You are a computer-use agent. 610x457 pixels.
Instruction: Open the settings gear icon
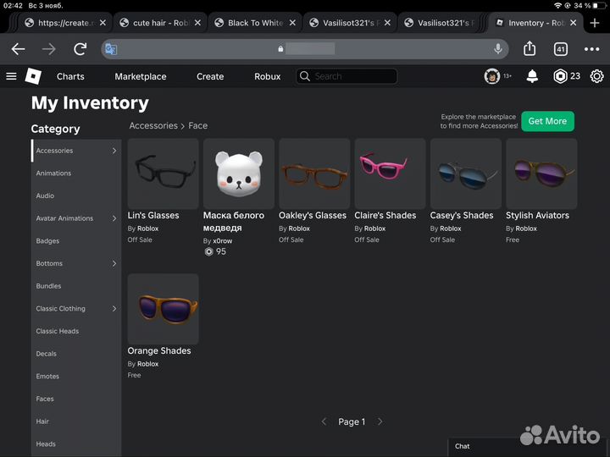coord(596,76)
